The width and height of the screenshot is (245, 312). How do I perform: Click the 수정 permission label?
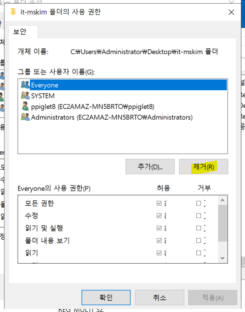pos(32,216)
